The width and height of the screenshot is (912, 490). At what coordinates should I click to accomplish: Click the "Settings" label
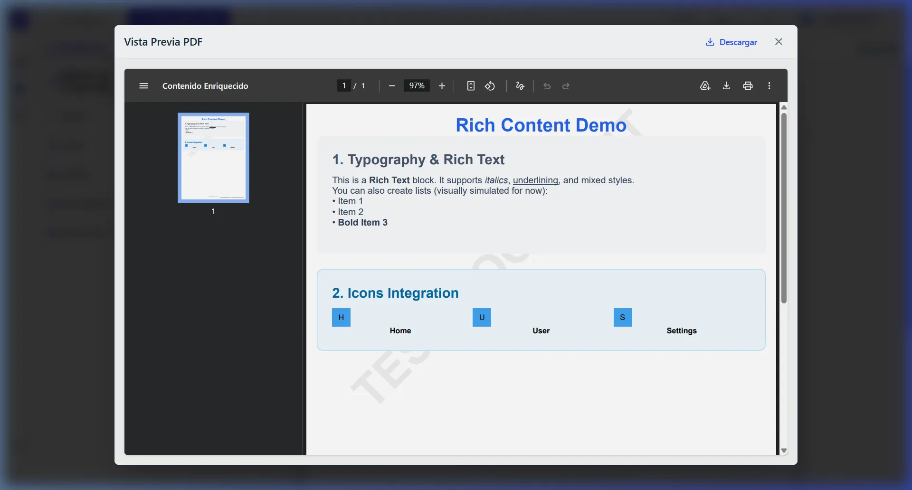coord(682,331)
